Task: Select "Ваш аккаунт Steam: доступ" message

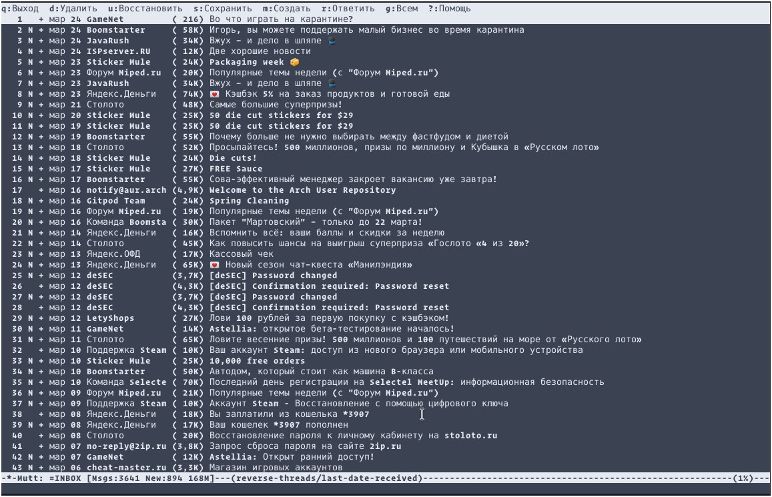Action: point(386,350)
